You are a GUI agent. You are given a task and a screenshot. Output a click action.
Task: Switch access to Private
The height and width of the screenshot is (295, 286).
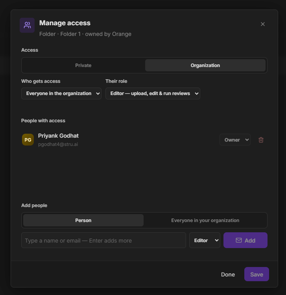coord(83,65)
